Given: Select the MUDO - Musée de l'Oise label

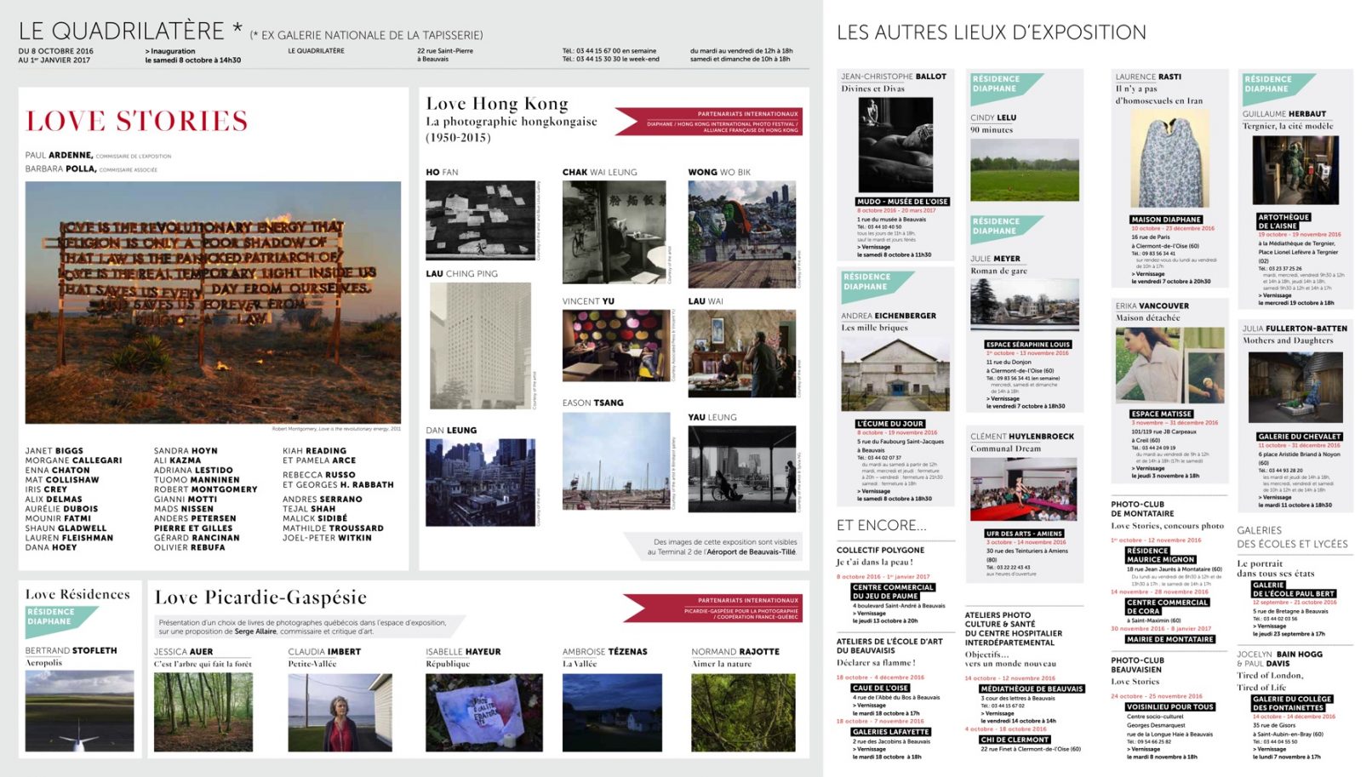Looking at the screenshot, I should click(x=902, y=202).
